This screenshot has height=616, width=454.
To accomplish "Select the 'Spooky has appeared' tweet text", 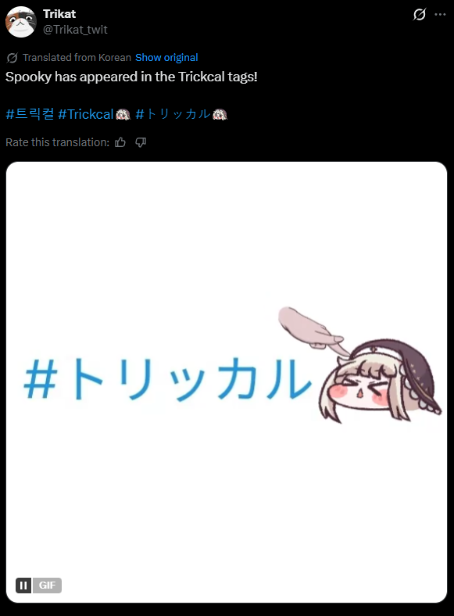I will [131, 77].
